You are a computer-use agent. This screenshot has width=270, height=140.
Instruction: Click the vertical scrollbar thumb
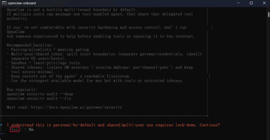click(268, 15)
